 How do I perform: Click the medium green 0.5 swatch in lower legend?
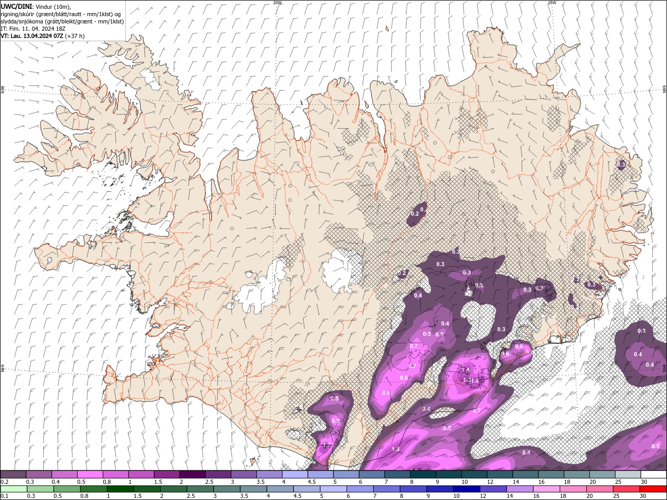click(67, 489)
